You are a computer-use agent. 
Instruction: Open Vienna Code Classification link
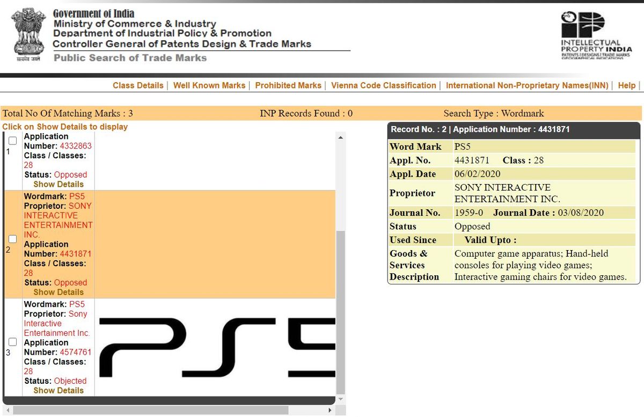(x=384, y=85)
